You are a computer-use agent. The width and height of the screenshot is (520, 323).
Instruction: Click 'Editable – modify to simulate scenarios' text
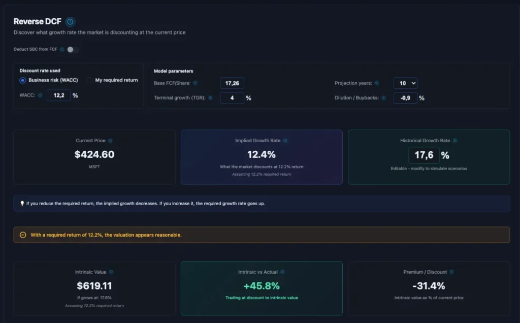(x=429, y=169)
